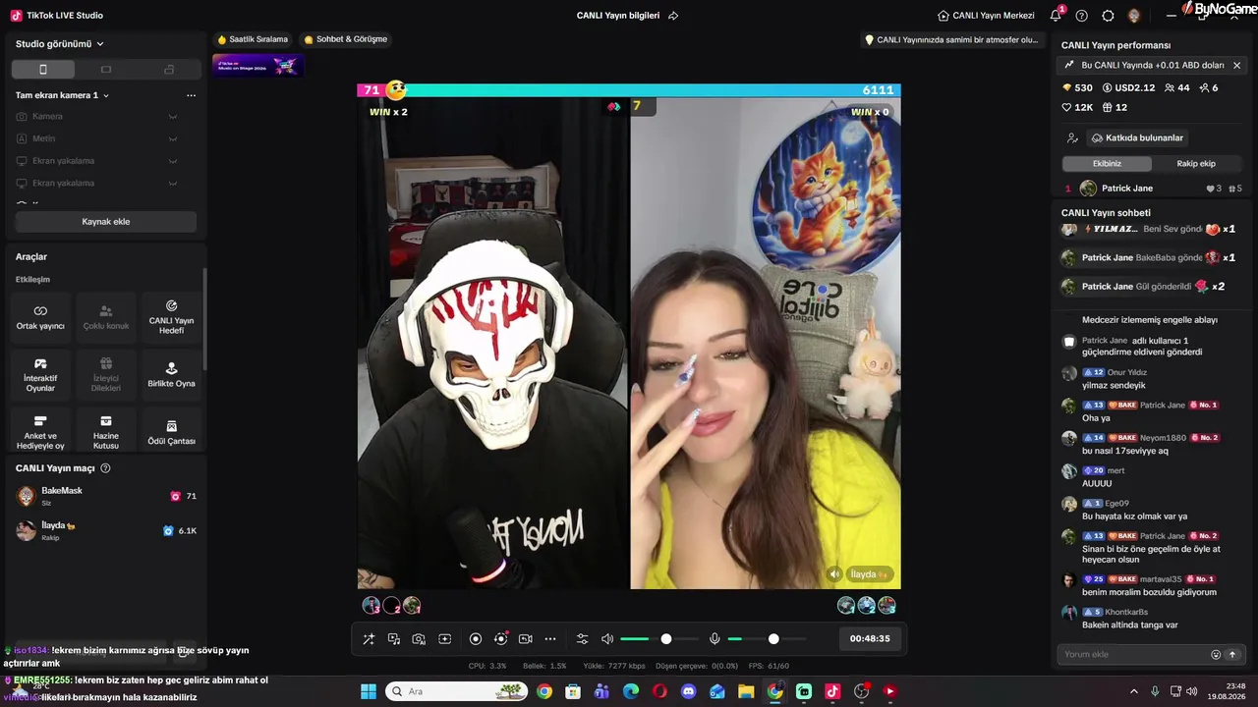Toggle visibility of the Kamera source
1258x707 pixels.
pos(173,117)
